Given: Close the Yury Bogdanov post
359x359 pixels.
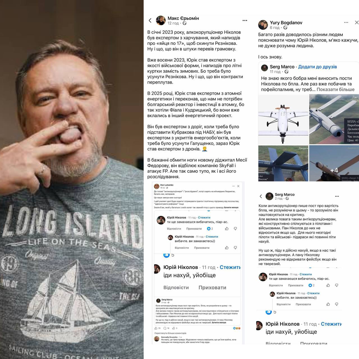Looking at the screenshot, I should (x=356, y=22).
